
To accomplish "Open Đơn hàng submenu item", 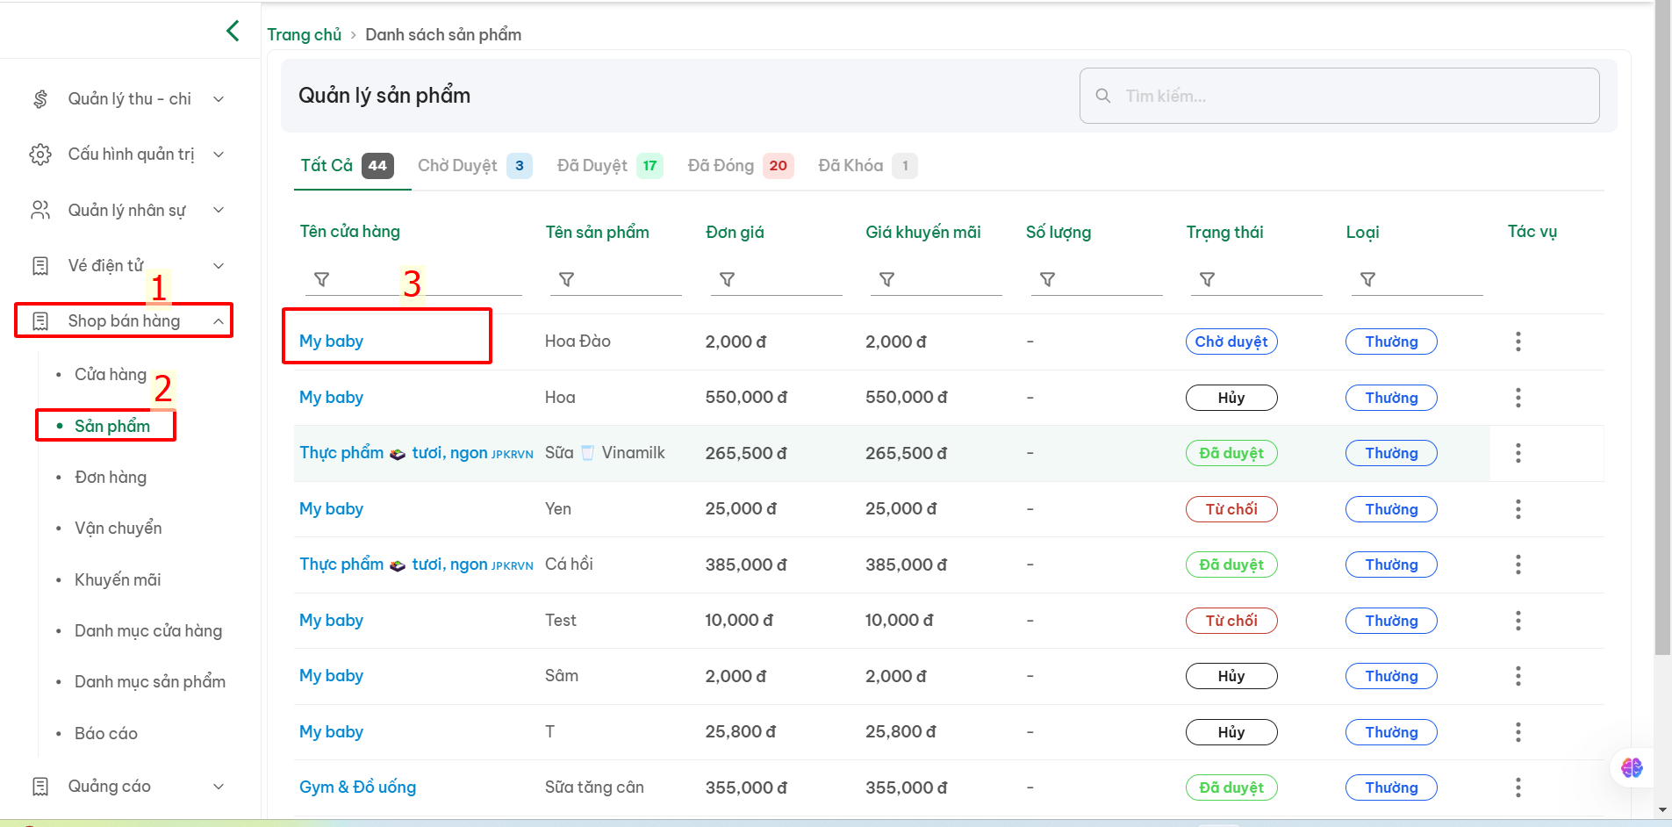I will [x=111, y=478].
